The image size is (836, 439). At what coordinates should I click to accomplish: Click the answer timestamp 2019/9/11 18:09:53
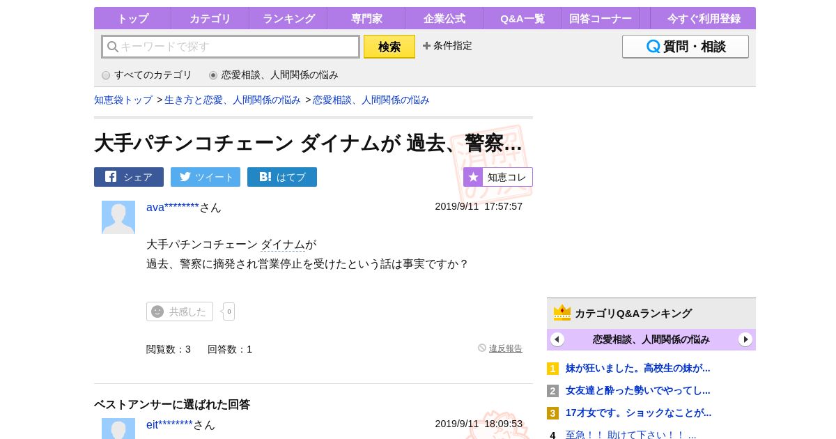click(x=479, y=424)
